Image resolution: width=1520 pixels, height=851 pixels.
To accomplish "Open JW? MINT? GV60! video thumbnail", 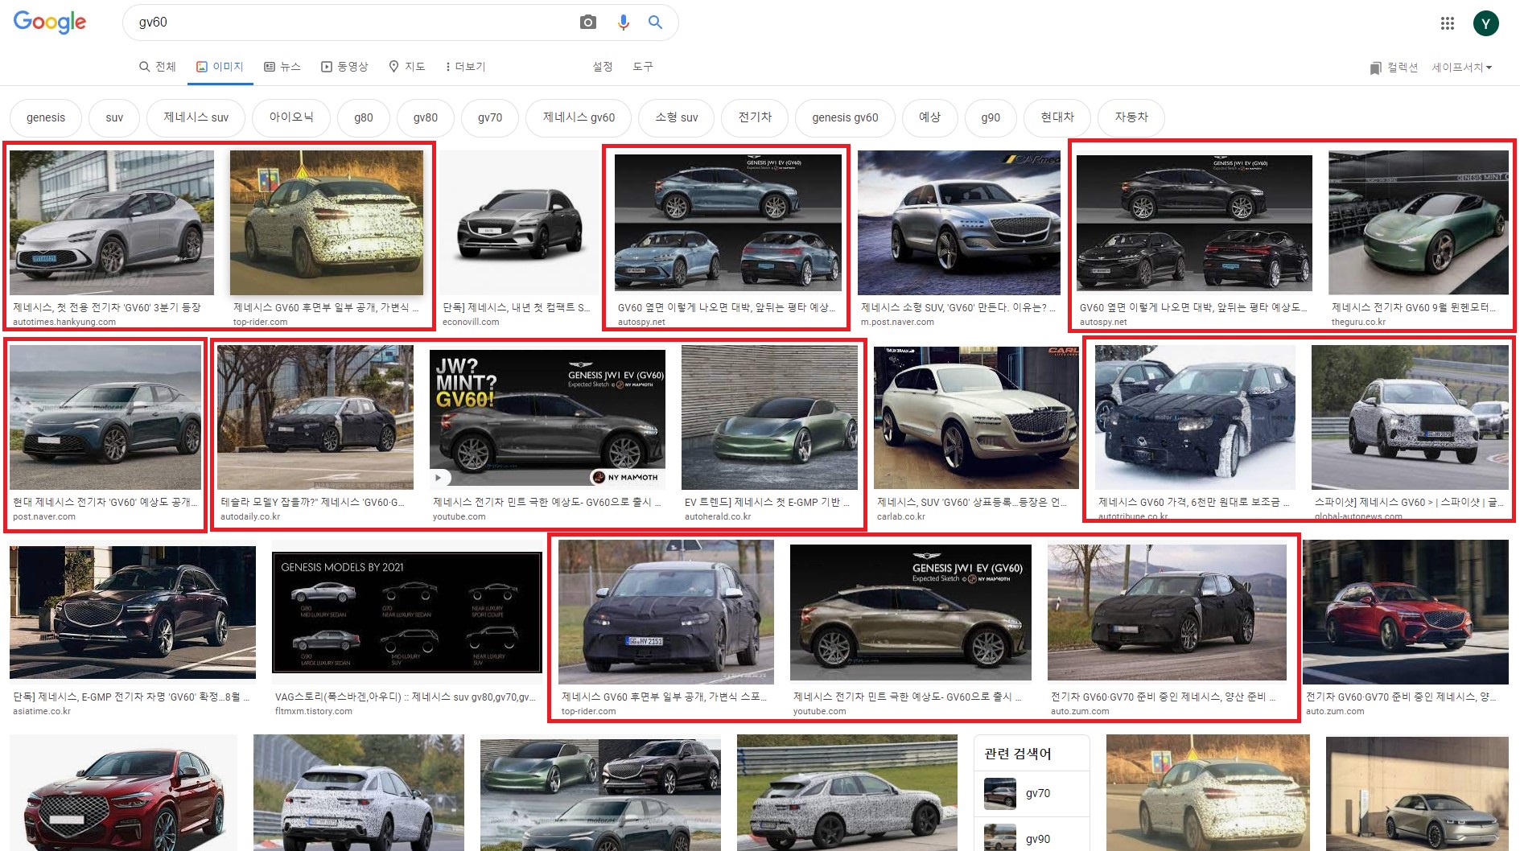I will click(x=547, y=417).
